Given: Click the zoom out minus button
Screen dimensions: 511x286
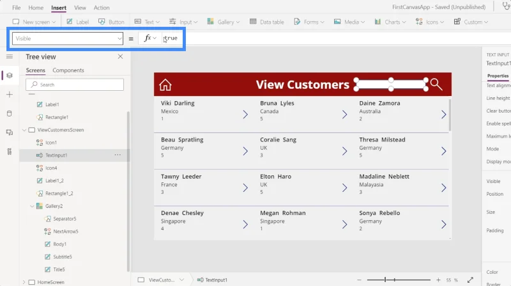Looking at the screenshot, I should point(359,280).
